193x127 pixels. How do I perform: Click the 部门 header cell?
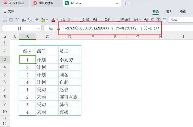pyautogui.click(x=47, y=51)
